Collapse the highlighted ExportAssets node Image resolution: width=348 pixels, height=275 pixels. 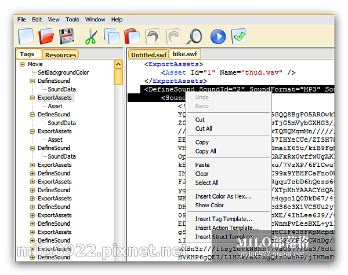32,98
